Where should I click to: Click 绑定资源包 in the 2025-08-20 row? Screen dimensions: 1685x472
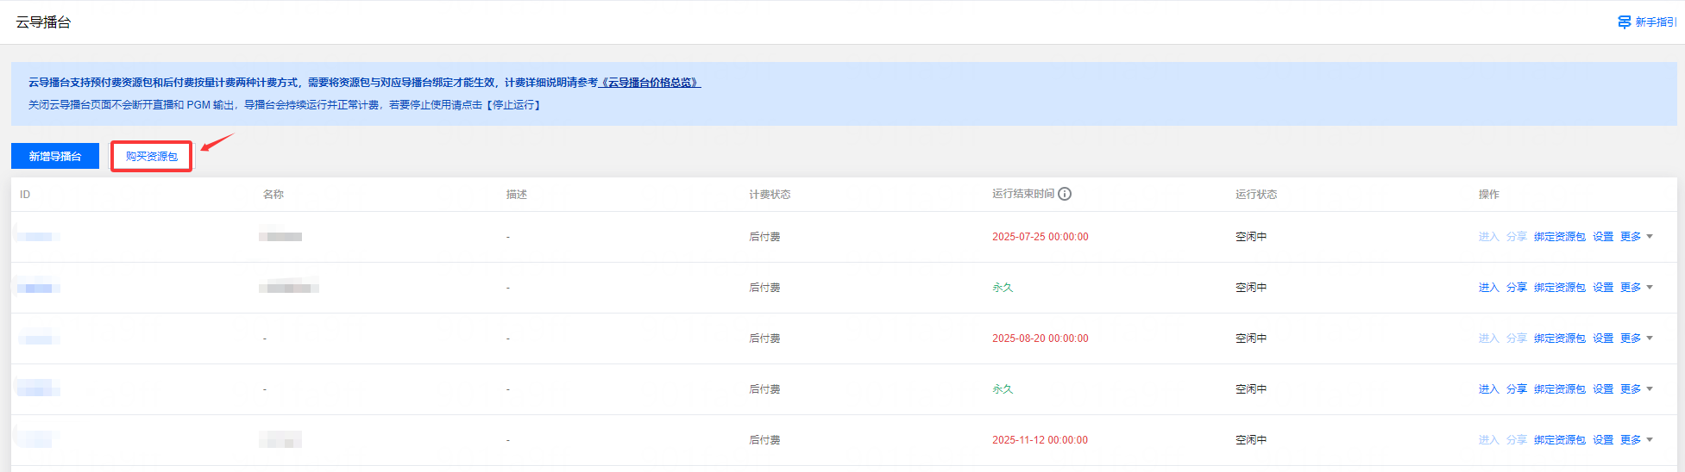1560,338
